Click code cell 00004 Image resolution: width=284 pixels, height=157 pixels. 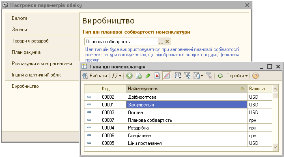tap(113, 128)
